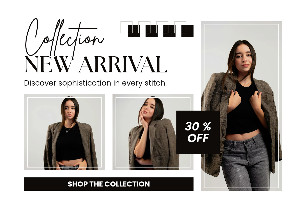
Task: Click the Discover sophistication tagline text
Action: tap(95, 83)
